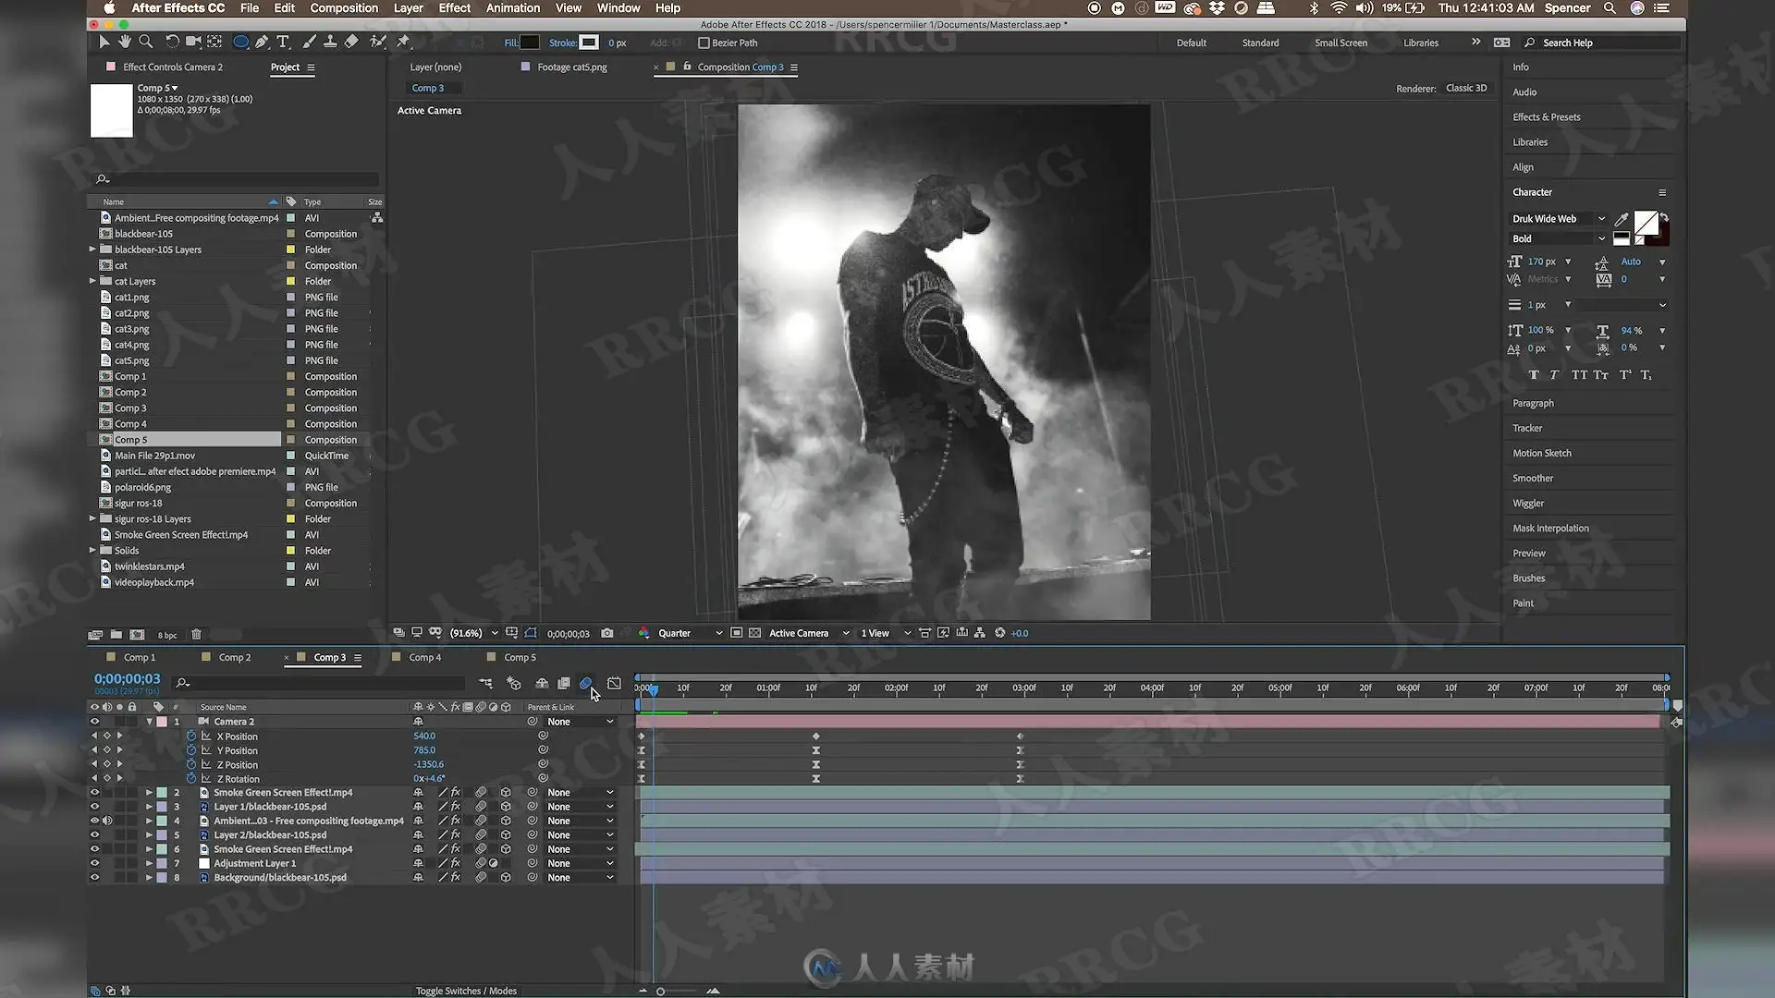Switch to Comp 4 timeline tab
The height and width of the screenshot is (998, 1775).
(x=425, y=658)
